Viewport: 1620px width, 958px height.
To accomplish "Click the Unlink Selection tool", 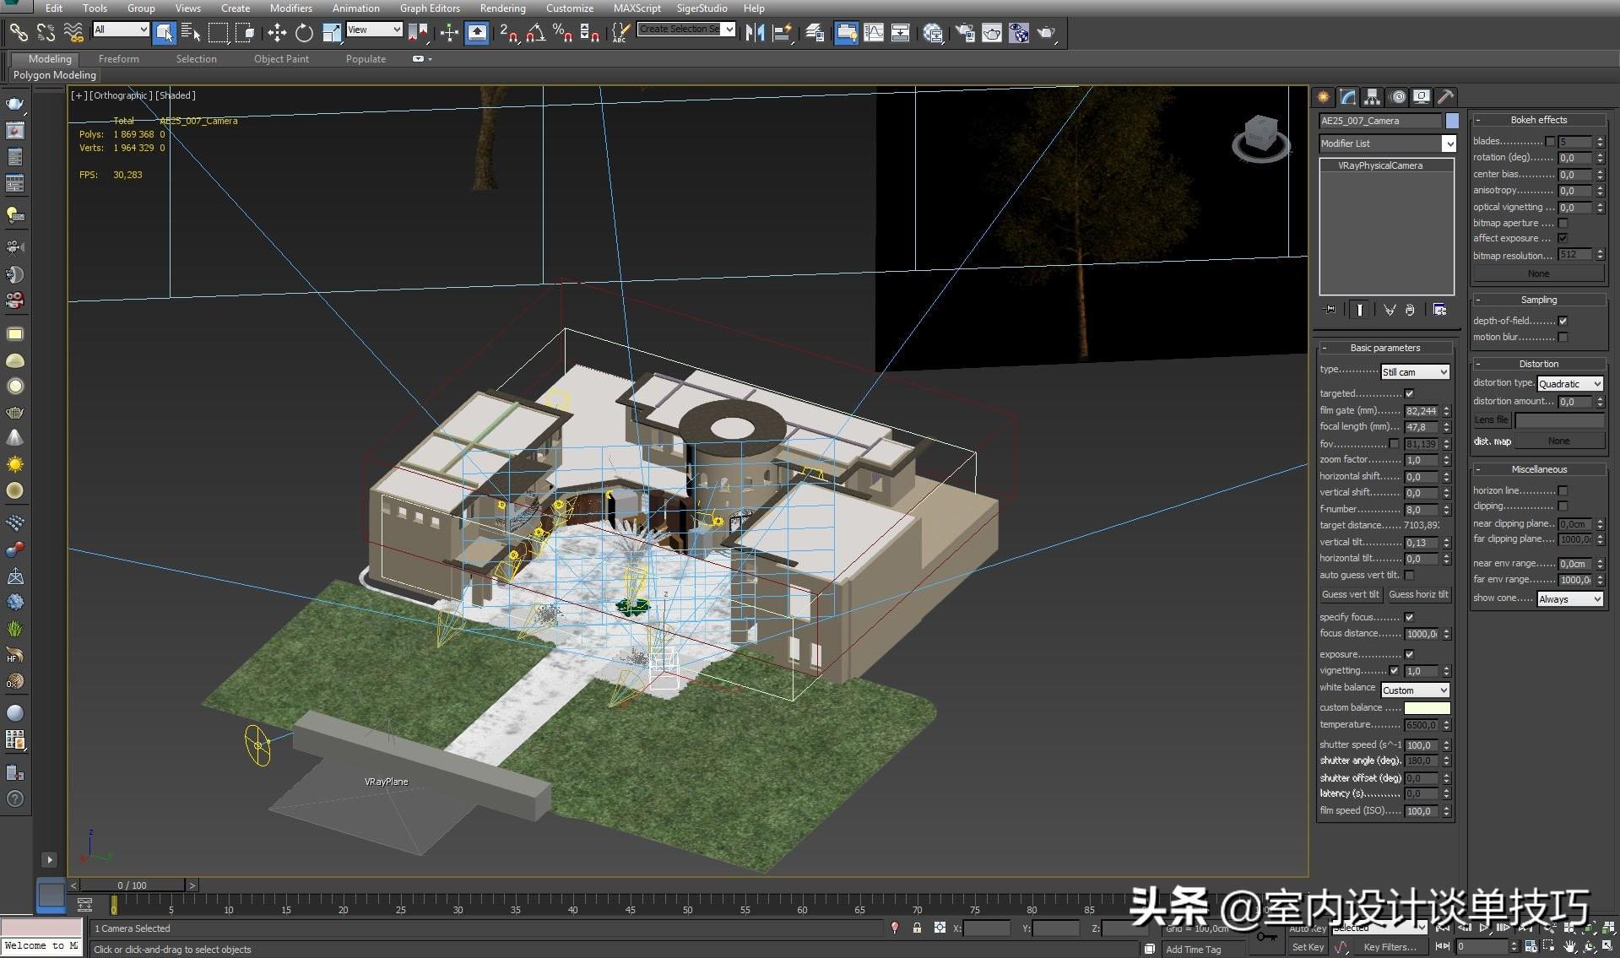I will tap(46, 33).
